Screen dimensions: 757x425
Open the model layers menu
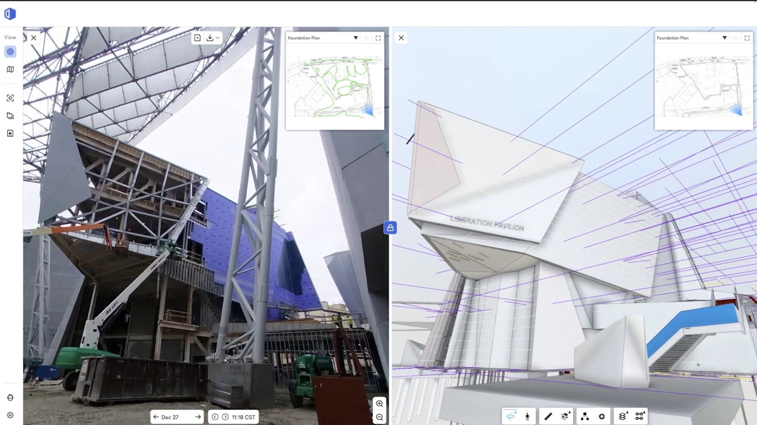point(622,416)
